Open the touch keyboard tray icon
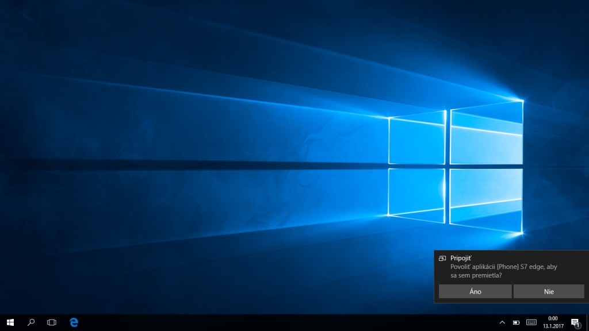Screen dimensions: 589x331 point(531,322)
